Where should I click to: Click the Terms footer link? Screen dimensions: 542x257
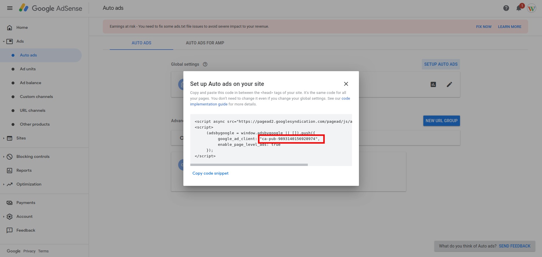43,251
